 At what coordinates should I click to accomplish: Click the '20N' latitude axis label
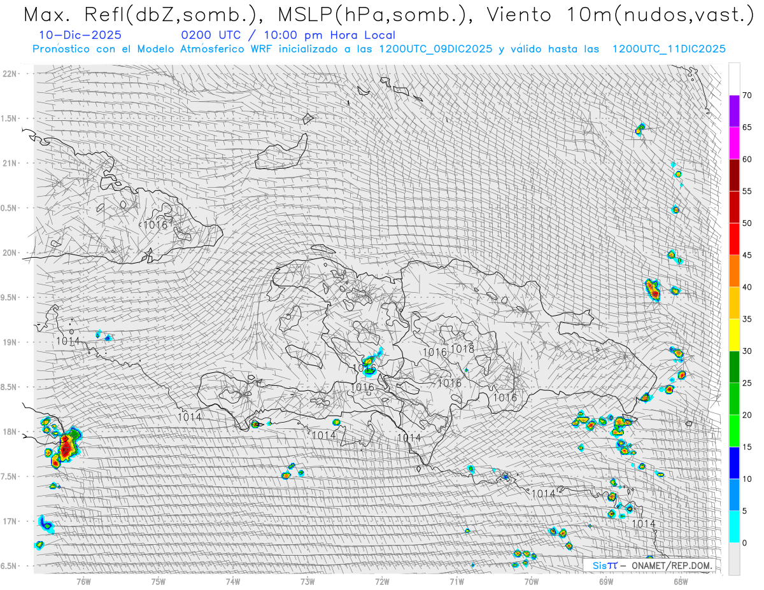tap(10, 253)
